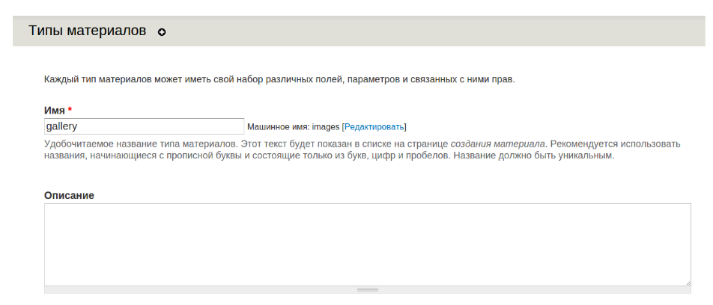Click the intro sentence starting with Каждый тип
Viewport: 713px width, 305px height.
click(279, 78)
